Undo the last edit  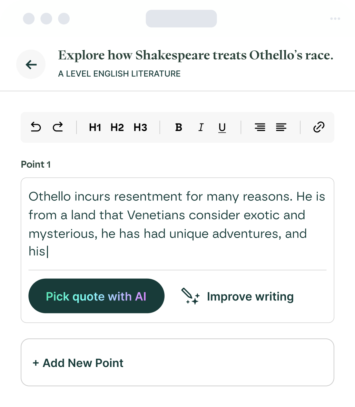(36, 127)
